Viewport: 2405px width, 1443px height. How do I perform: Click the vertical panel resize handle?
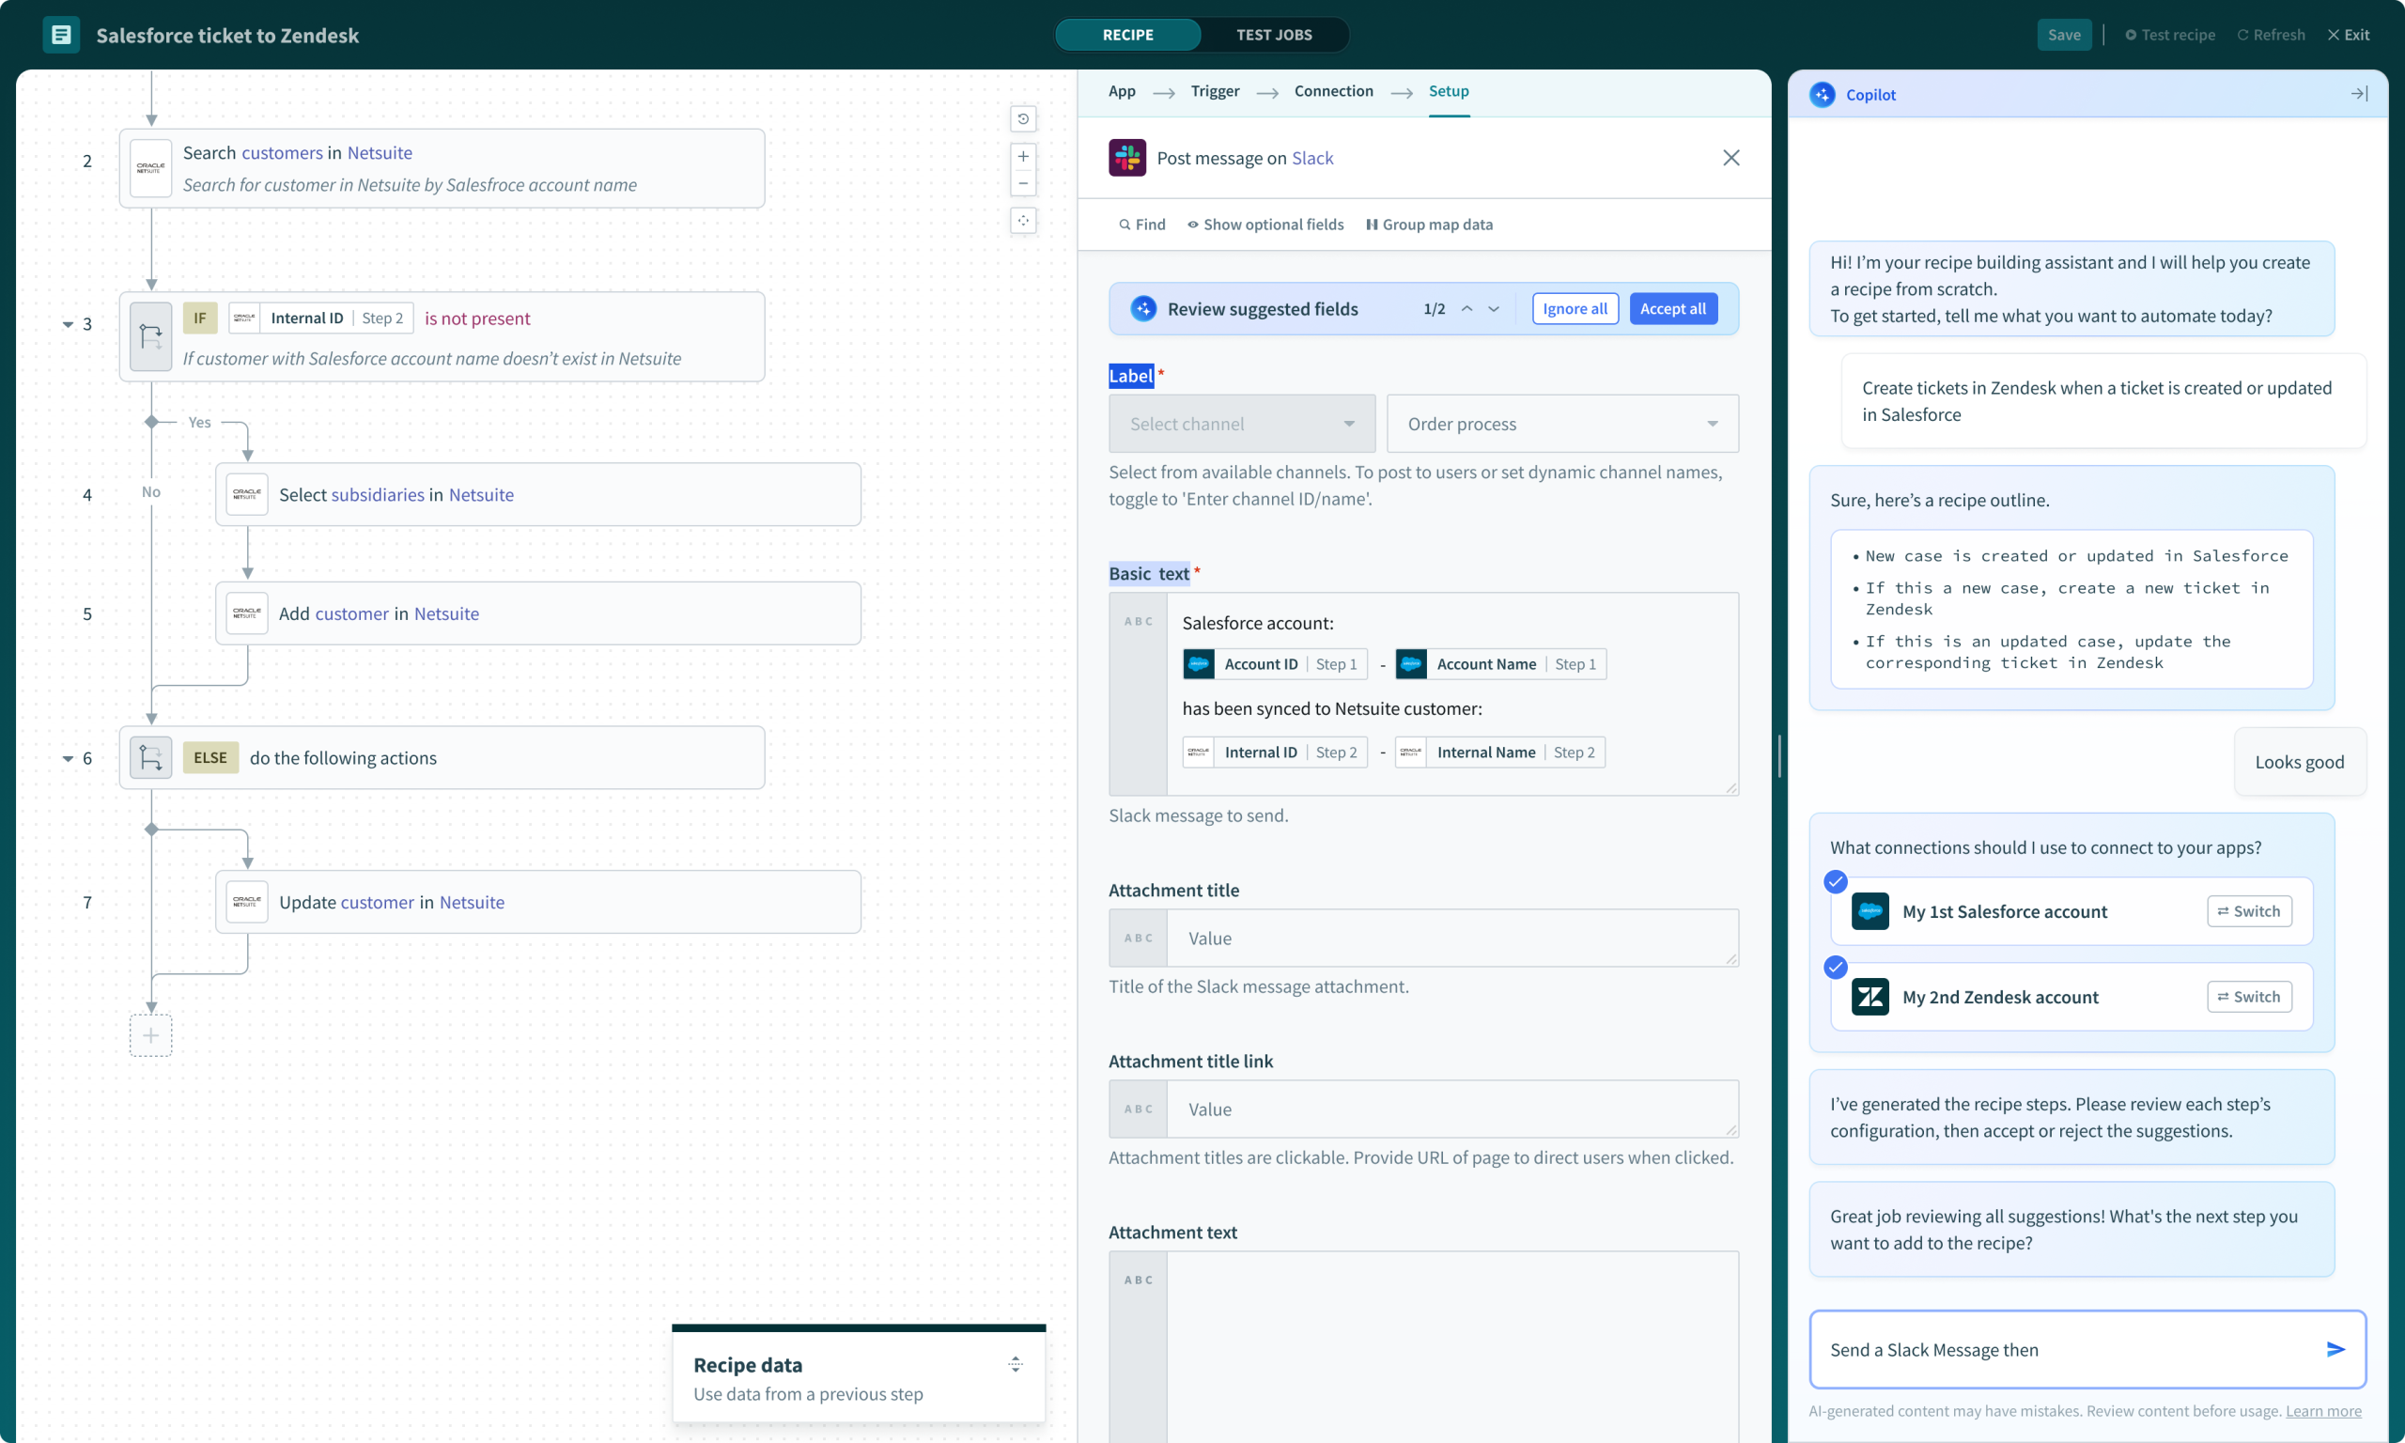pos(1779,755)
